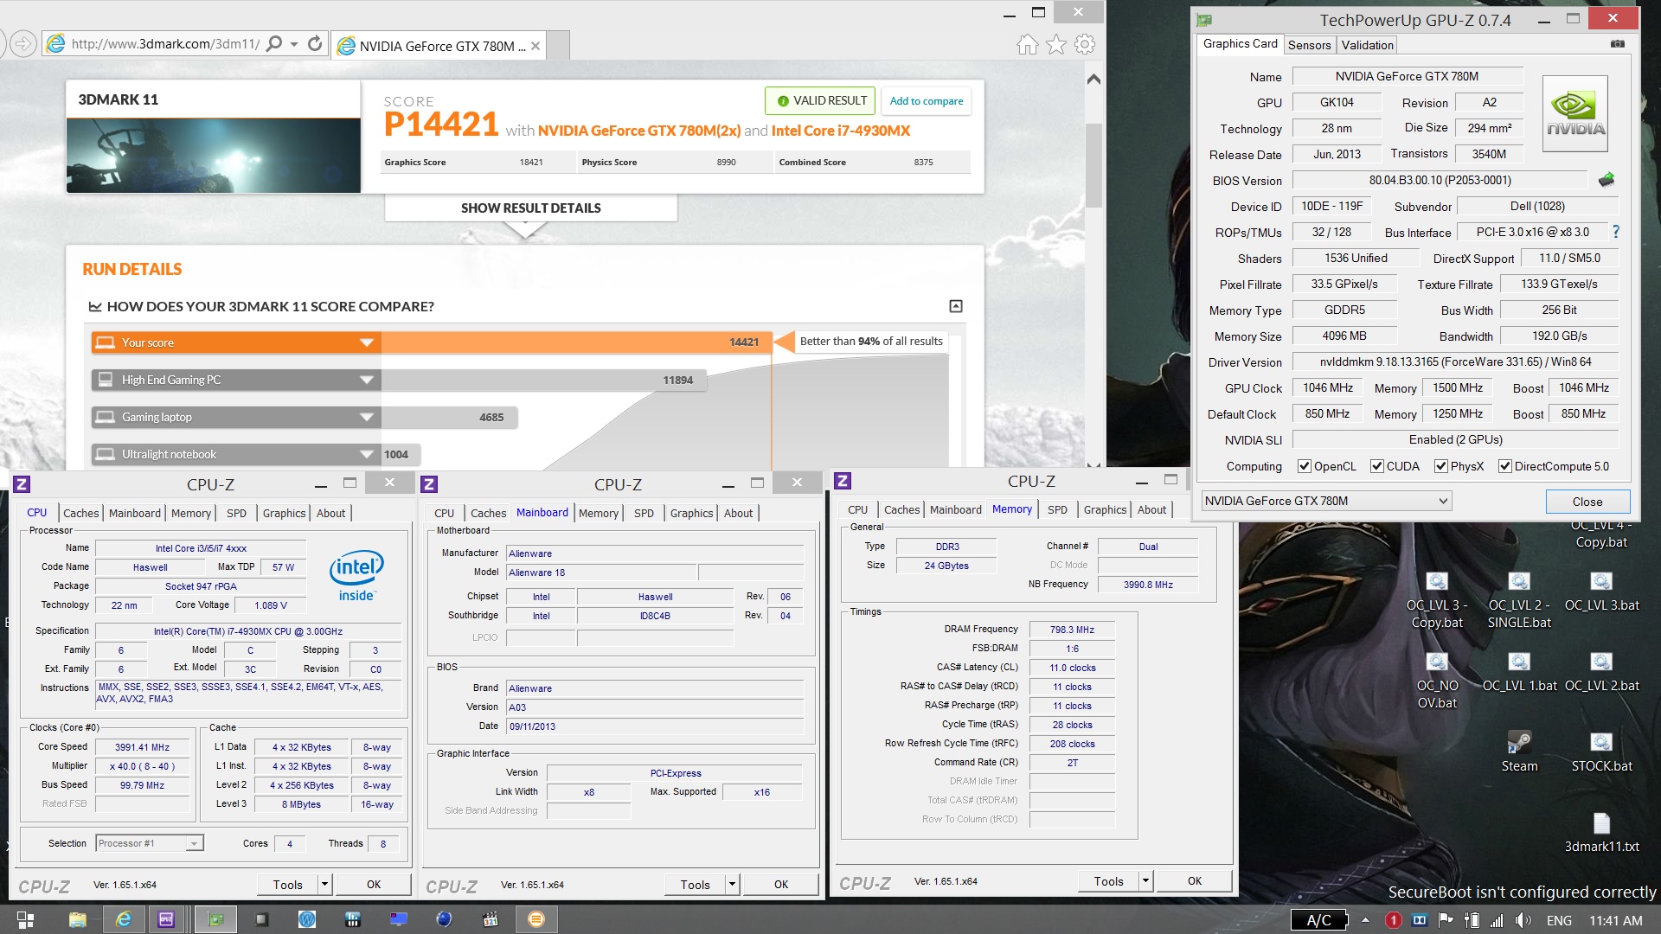The width and height of the screenshot is (1661, 934).
Task: Open the OC_LVL 1.bat desktop icon
Action: (x=1519, y=674)
